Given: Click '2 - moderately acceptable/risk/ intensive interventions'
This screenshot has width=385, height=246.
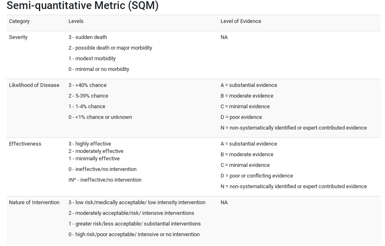Looking at the screenshot, I should click(131, 213).
